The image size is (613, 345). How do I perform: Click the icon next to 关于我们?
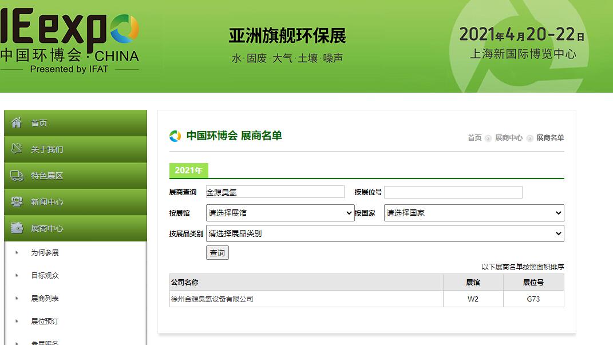[17, 149]
